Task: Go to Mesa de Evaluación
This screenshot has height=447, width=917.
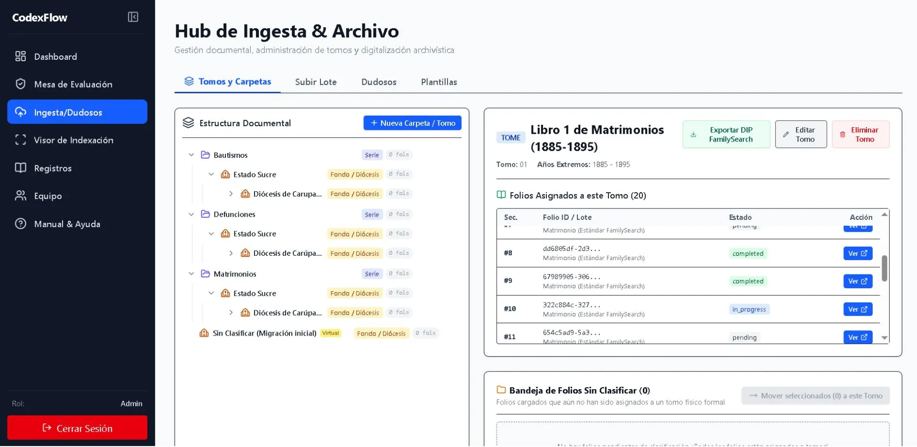Action: (x=77, y=84)
